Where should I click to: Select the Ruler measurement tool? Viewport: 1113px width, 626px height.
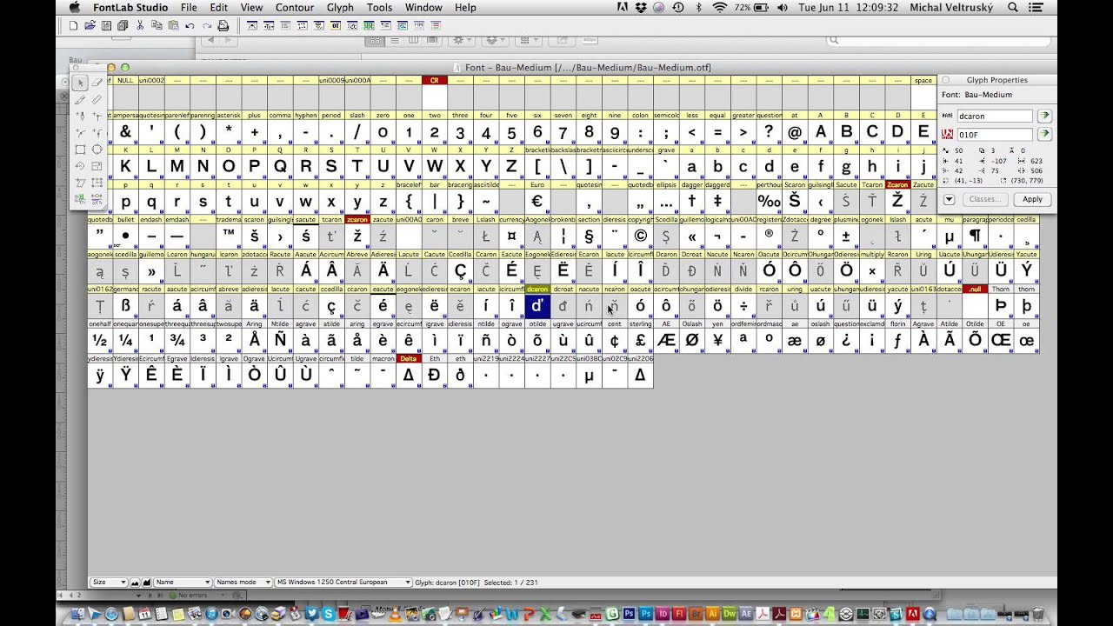97,99
